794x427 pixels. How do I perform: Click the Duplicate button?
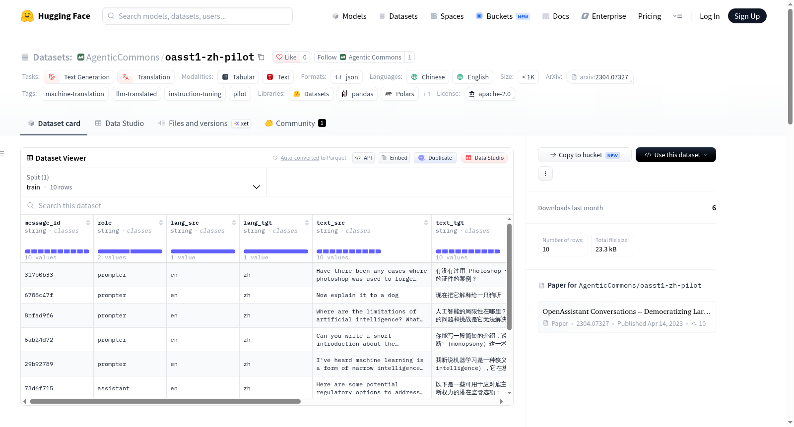tap(435, 158)
